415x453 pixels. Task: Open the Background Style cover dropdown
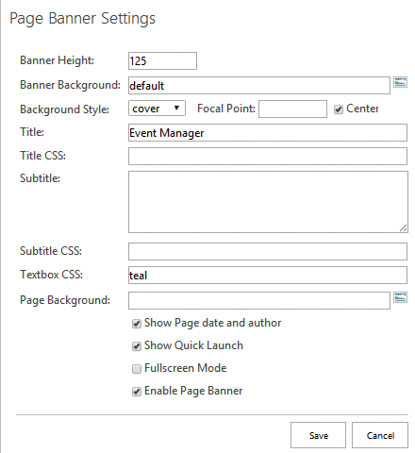click(x=157, y=109)
